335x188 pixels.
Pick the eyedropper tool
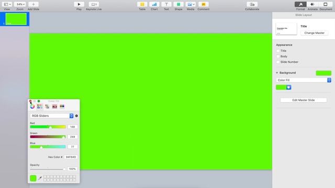coord(40,178)
